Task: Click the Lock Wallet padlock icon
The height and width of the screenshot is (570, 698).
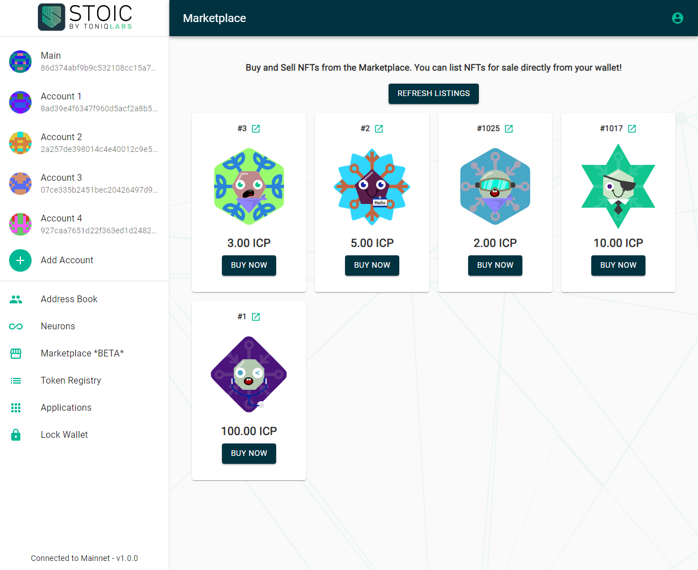Action: click(16, 434)
